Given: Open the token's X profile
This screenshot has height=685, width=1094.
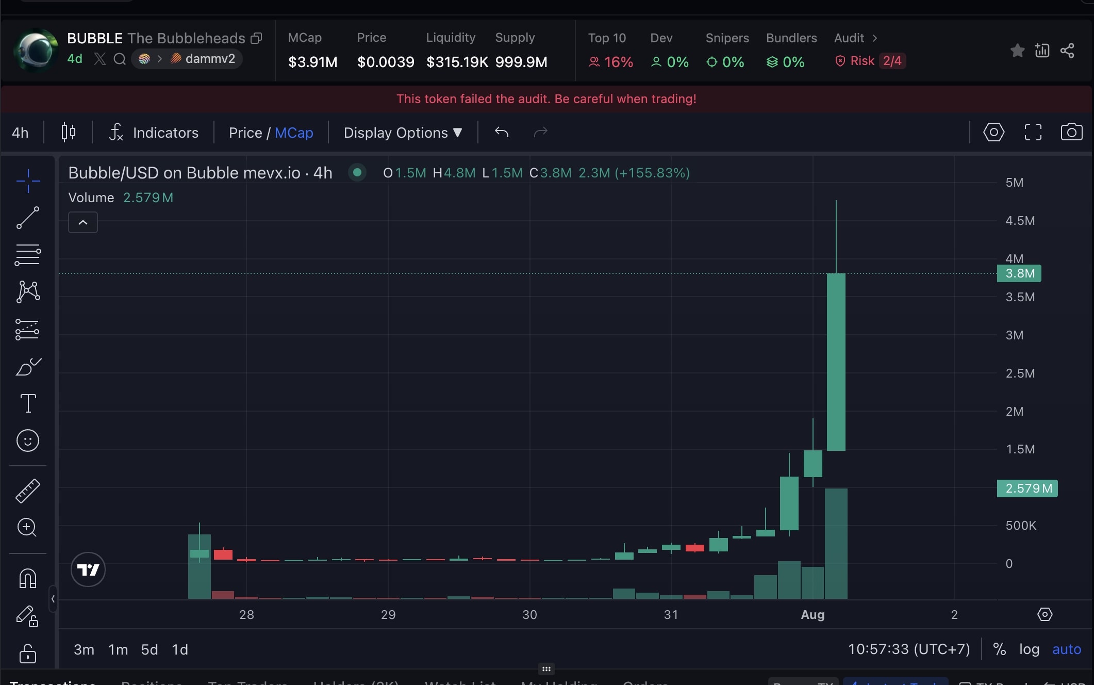Looking at the screenshot, I should pyautogui.click(x=100, y=59).
